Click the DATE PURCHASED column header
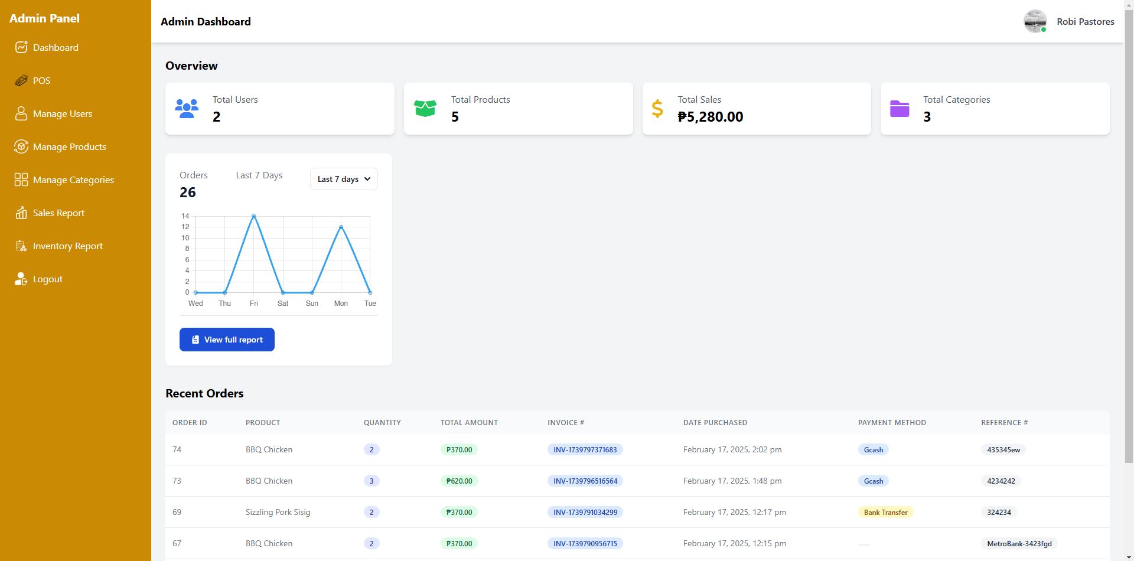This screenshot has width=1134, height=561. pyautogui.click(x=715, y=423)
